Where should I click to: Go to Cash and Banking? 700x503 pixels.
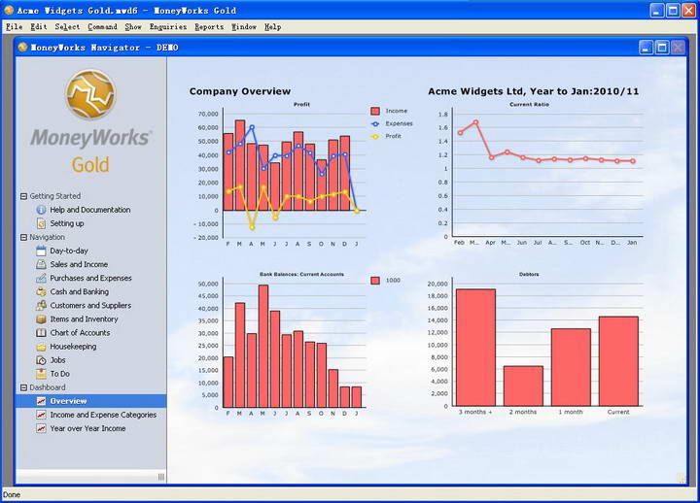point(80,292)
